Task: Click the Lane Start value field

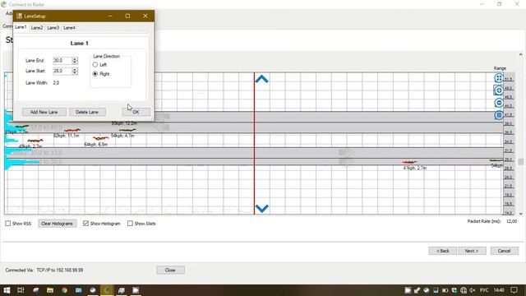Action: pos(62,72)
